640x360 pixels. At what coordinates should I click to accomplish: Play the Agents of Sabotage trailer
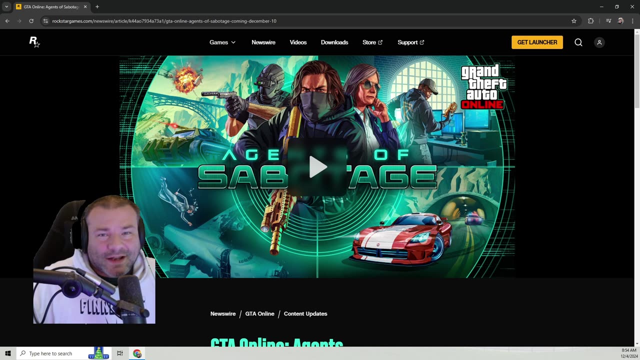pyautogui.click(x=318, y=167)
